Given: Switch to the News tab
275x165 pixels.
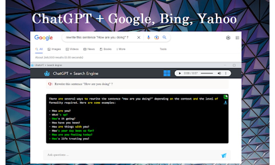Looking at the screenshot, I should tap(89, 49).
